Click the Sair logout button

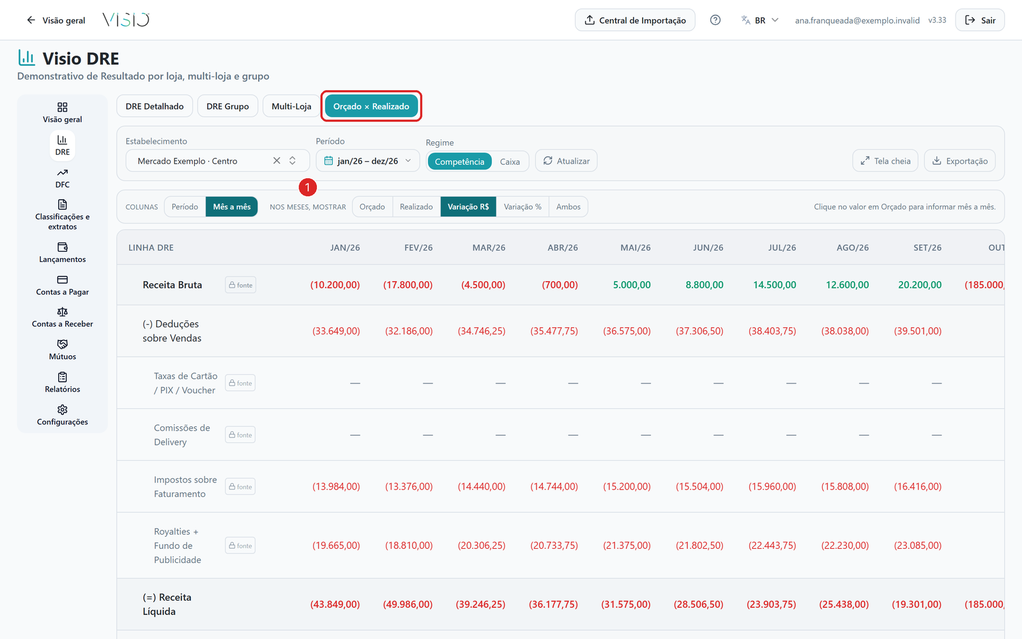point(980,20)
